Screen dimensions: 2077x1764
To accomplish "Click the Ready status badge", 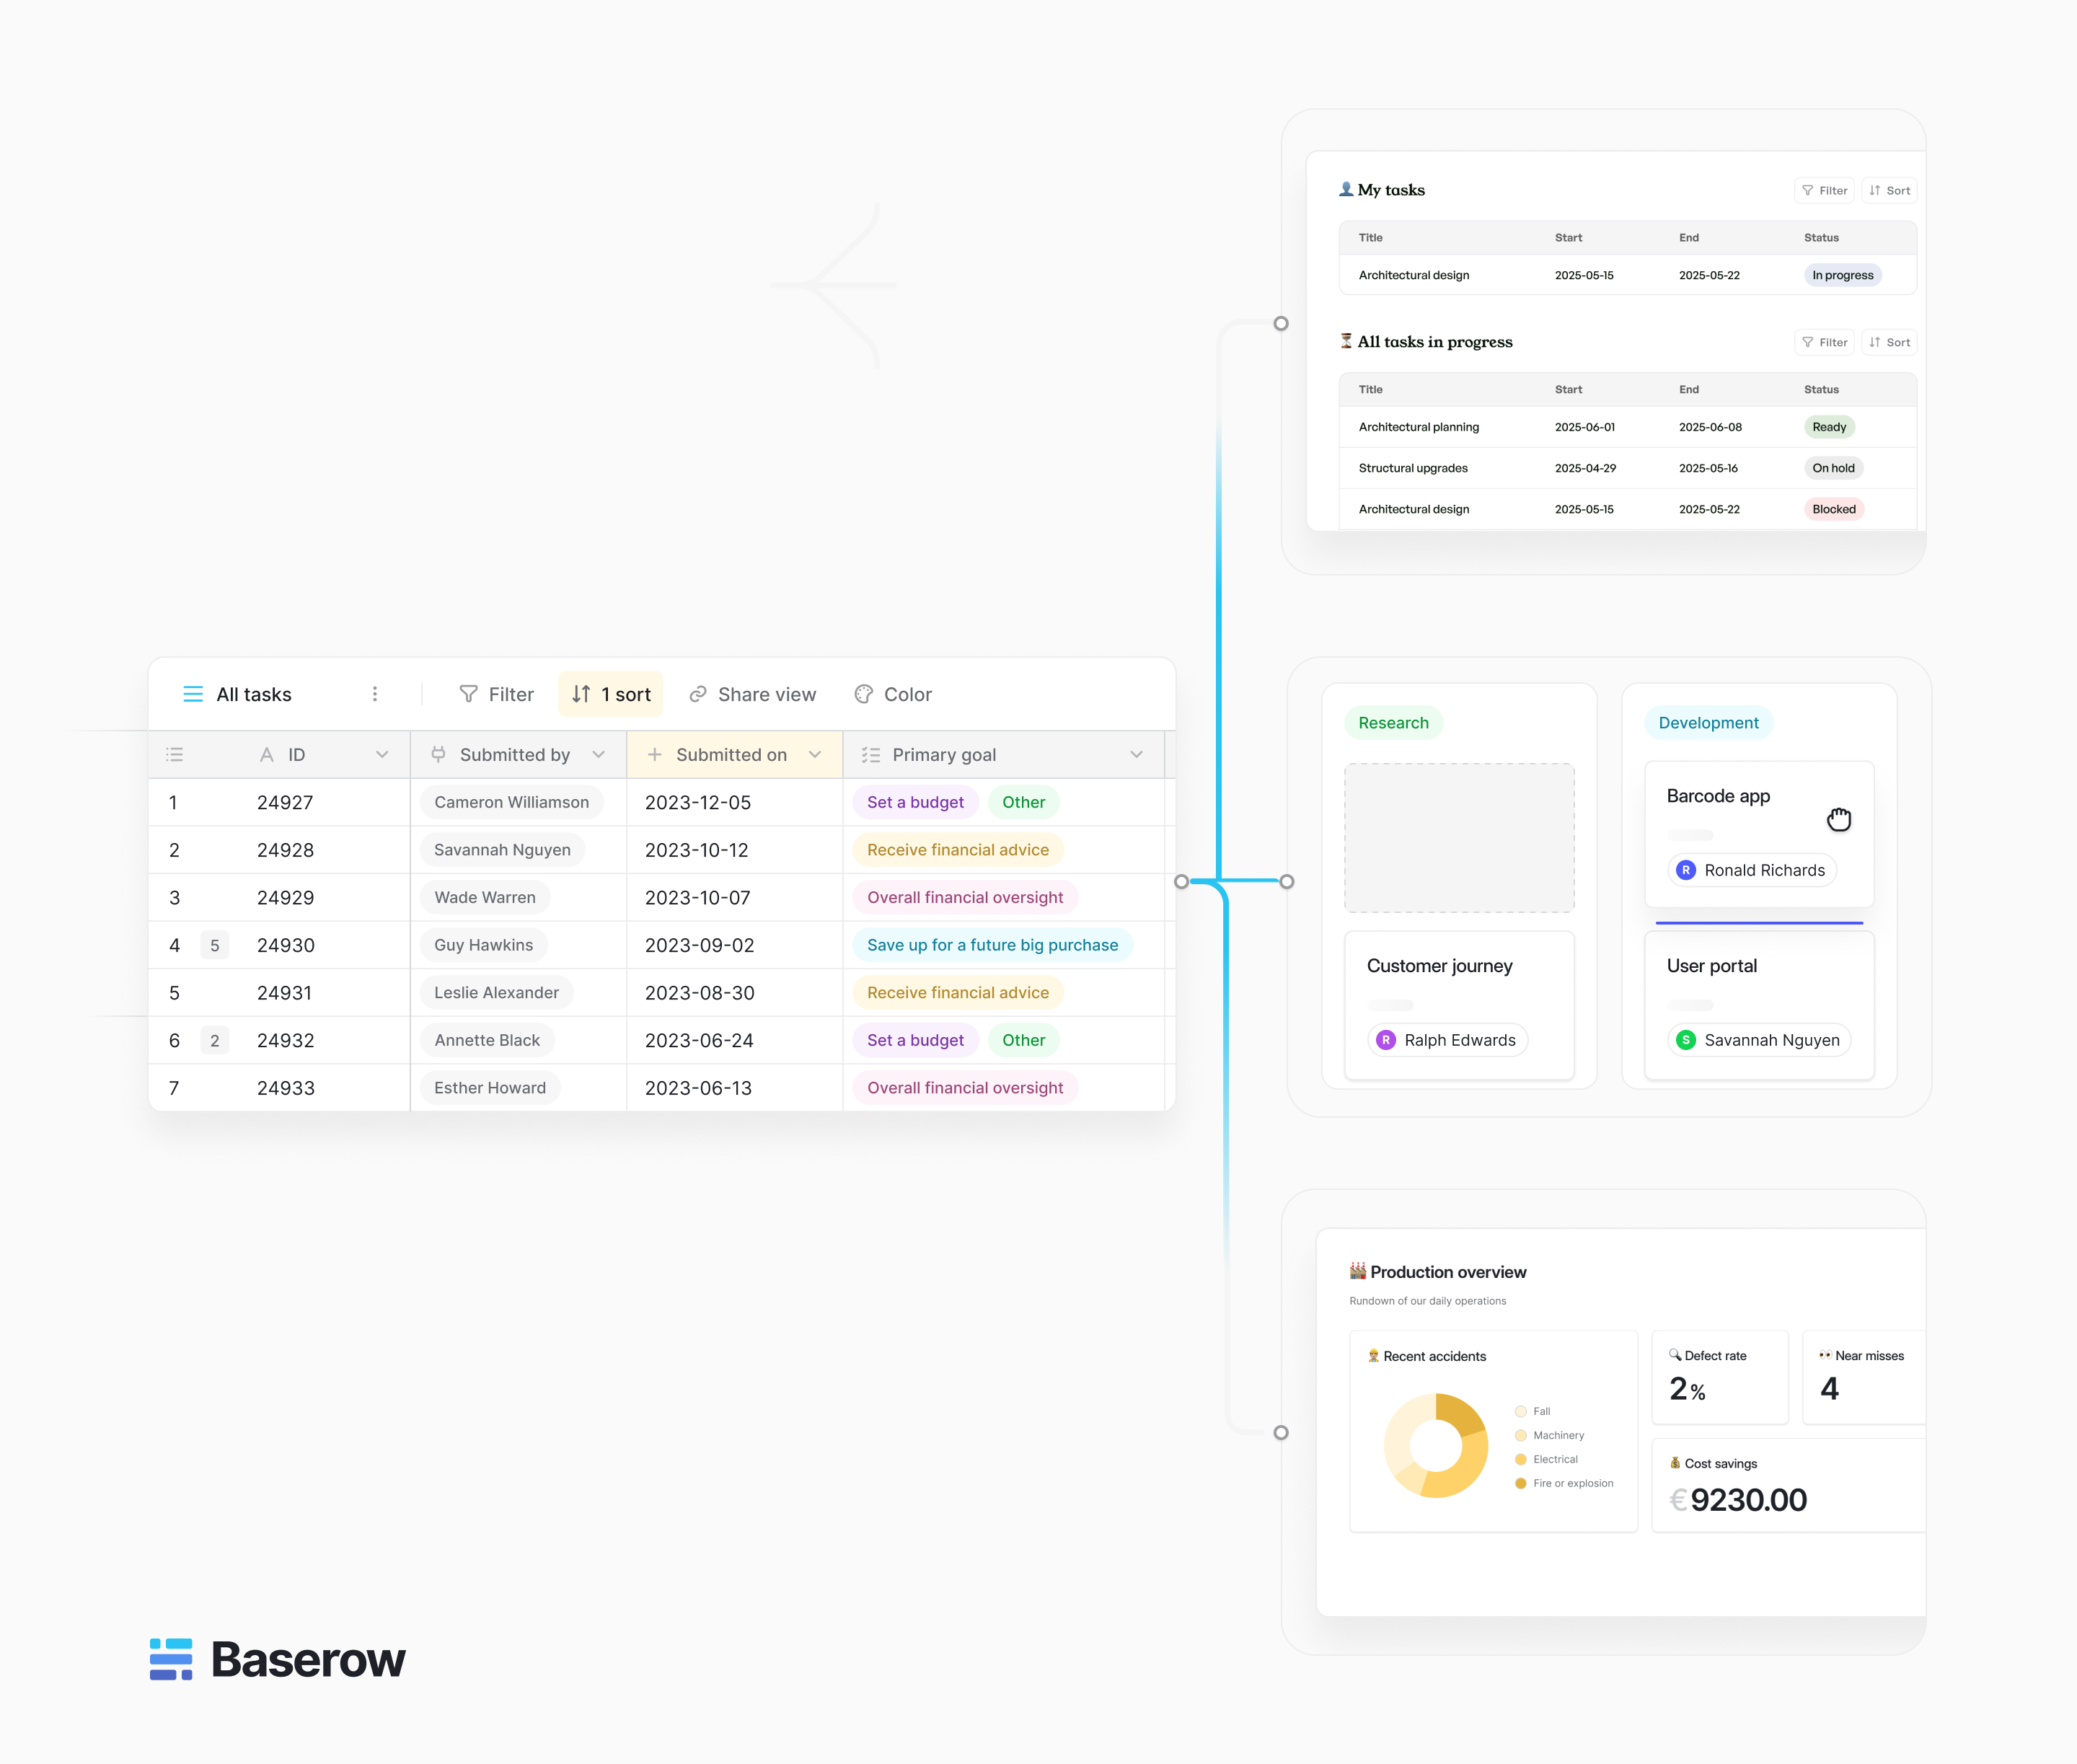I will pyautogui.click(x=1830, y=427).
